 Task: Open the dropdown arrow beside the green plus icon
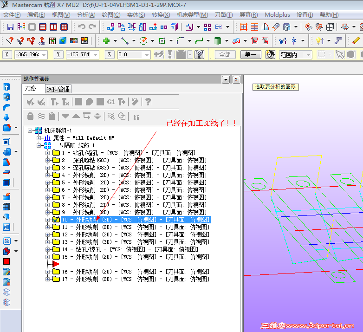click(x=115, y=41)
